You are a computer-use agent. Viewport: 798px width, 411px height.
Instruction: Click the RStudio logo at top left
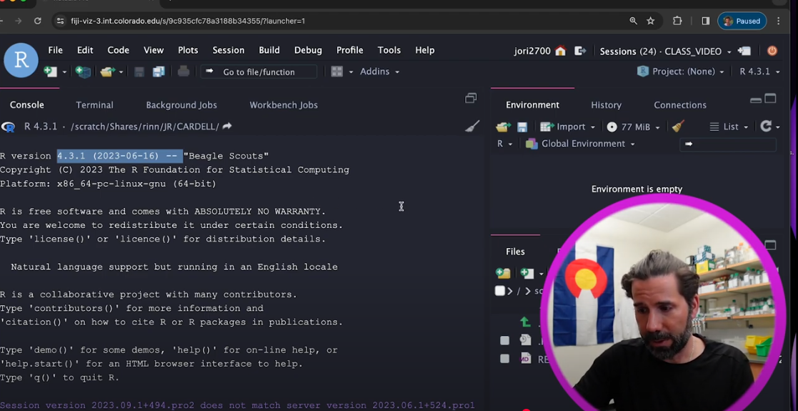click(x=21, y=60)
